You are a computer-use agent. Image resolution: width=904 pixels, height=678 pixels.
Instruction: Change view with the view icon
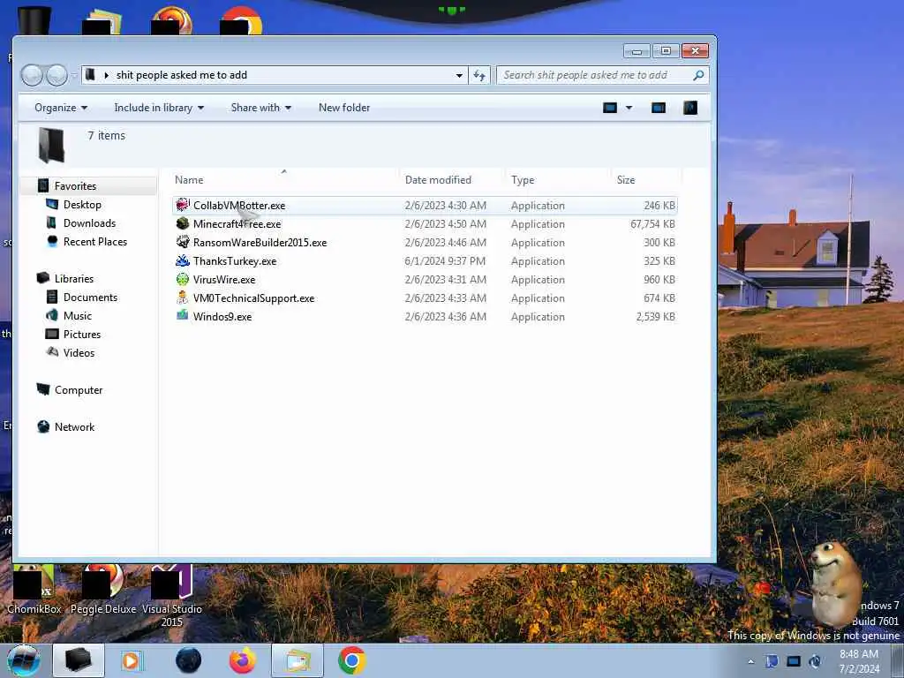[609, 108]
